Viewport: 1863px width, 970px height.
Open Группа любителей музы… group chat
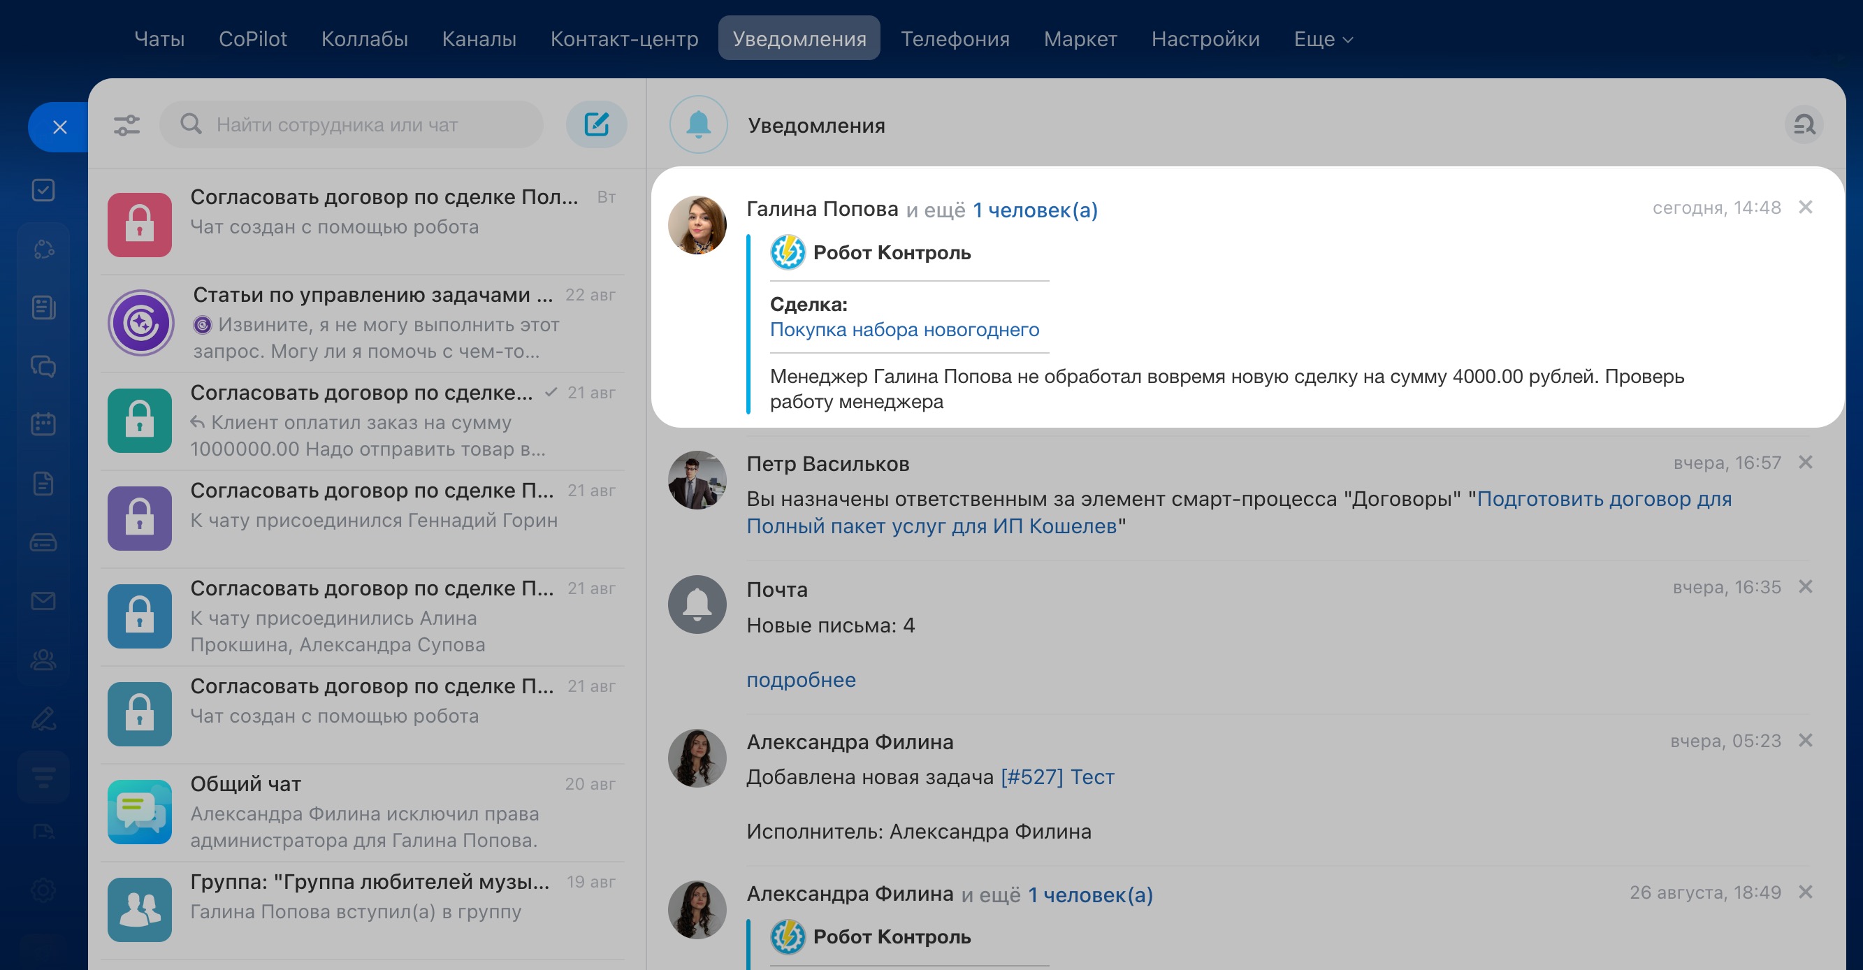coord(363,910)
